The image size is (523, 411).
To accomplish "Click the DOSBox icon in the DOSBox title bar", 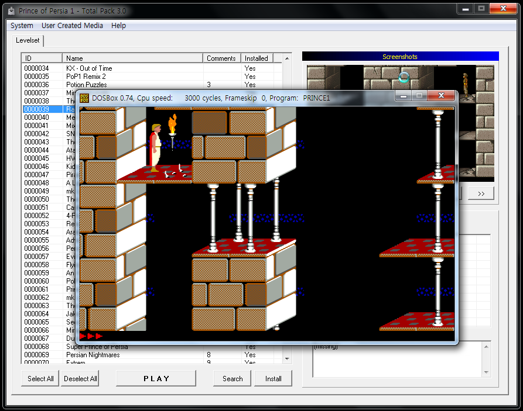I will click(84, 98).
